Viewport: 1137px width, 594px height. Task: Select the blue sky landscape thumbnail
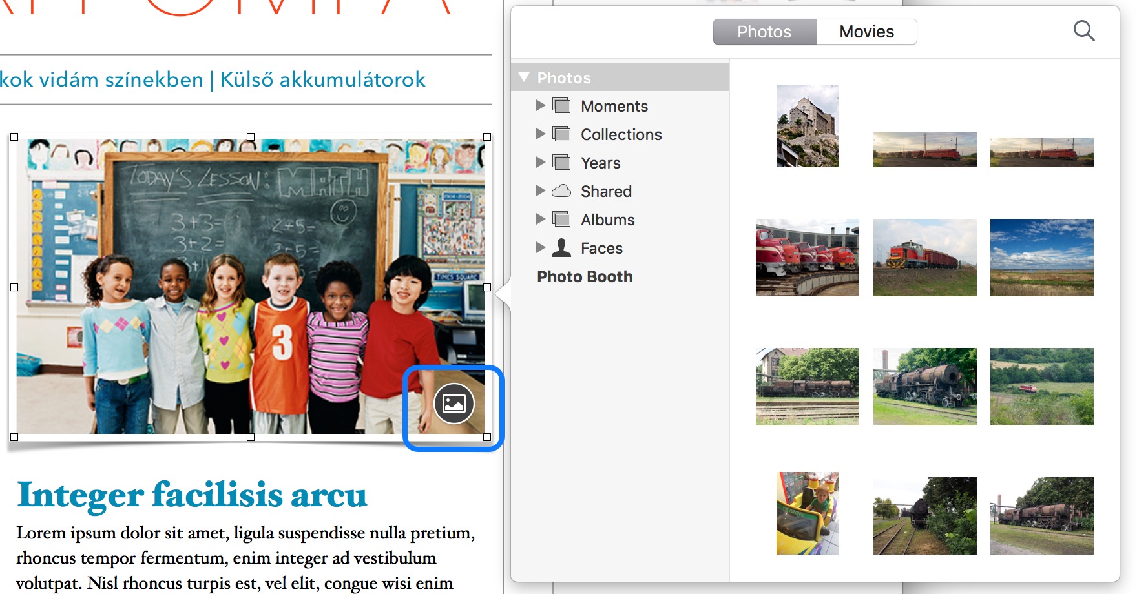(1041, 258)
